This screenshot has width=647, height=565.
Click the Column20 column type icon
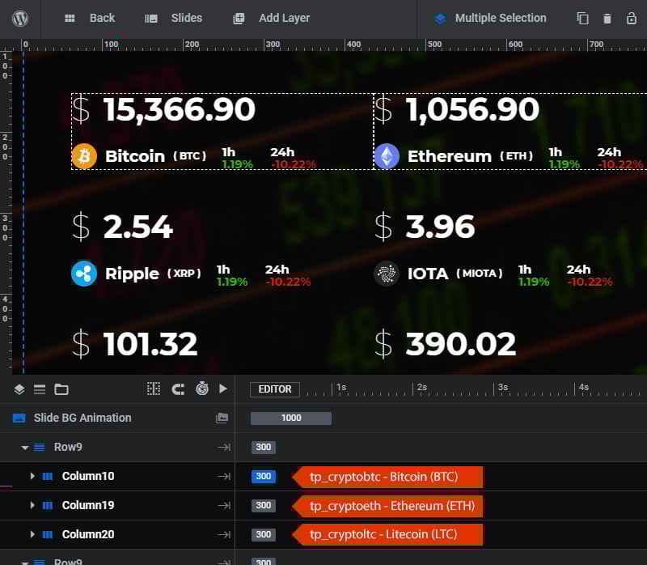pos(48,534)
